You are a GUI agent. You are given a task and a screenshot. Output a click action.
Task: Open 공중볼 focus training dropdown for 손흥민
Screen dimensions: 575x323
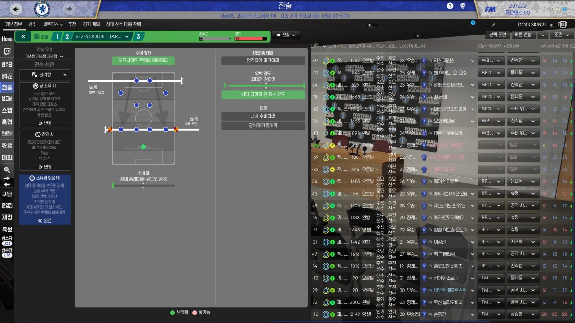pyautogui.click(x=522, y=314)
